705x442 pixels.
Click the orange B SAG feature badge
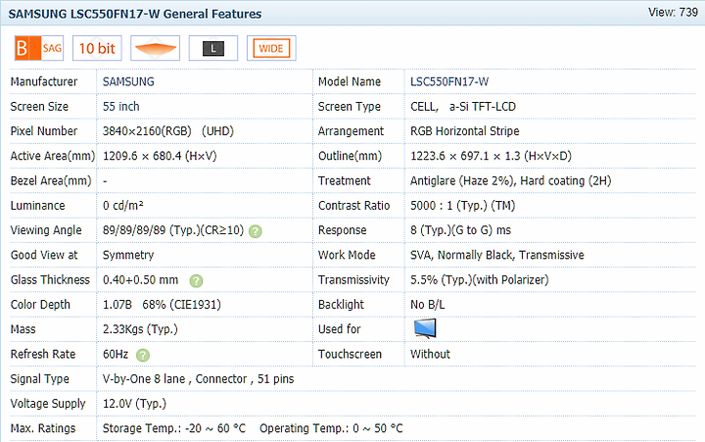coord(39,48)
